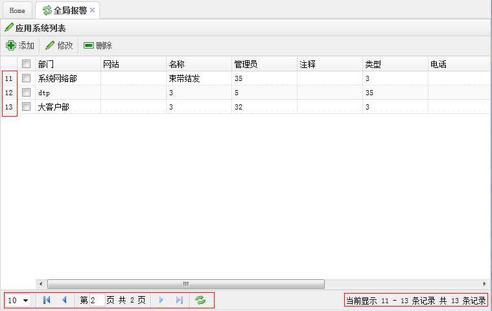Click the green plus 添加 icon

click(x=10, y=45)
